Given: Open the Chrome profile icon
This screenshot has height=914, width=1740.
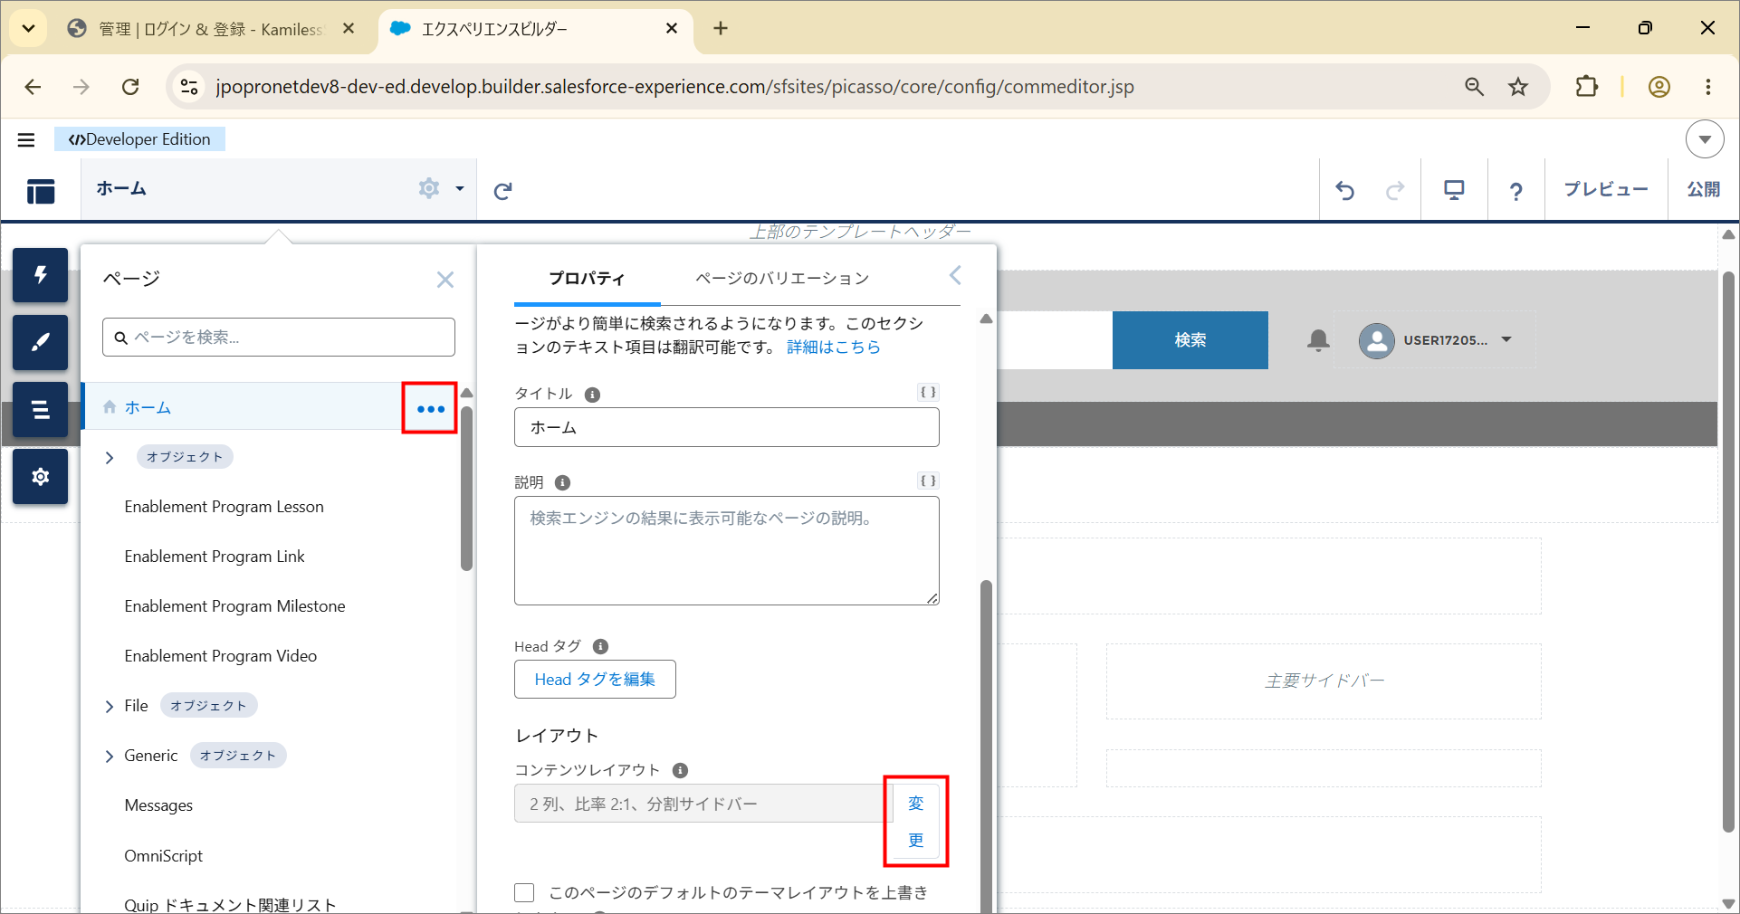Looking at the screenshot, I should [x=1659, y=87].
